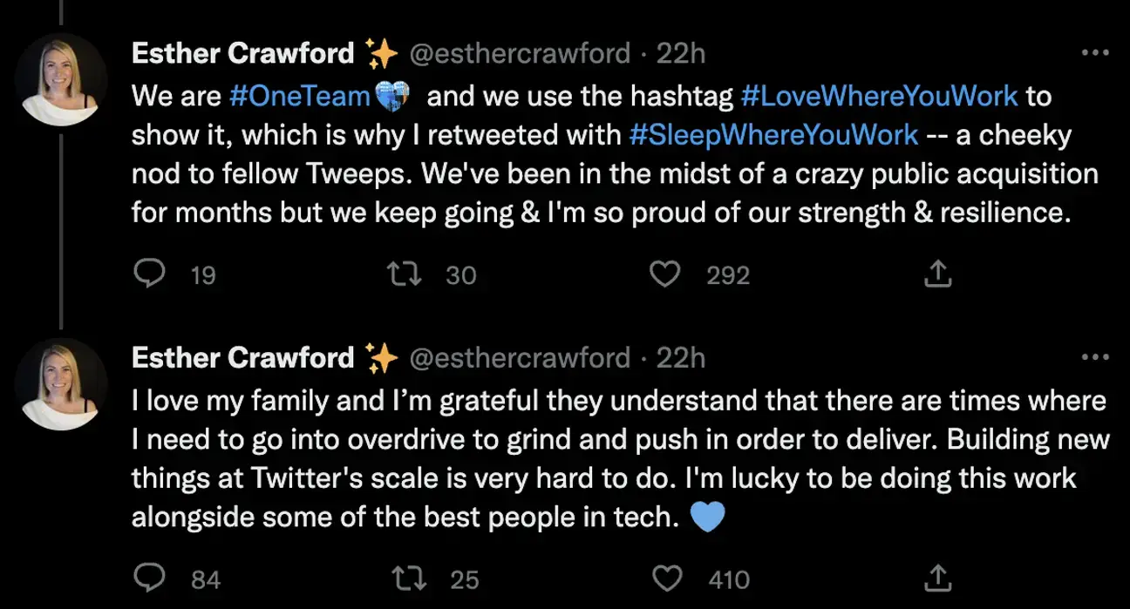The height and width of the screenshot is (609, 1130).
Task: Open the share menu on the second tweet
Action: click(x=938, y=578)
